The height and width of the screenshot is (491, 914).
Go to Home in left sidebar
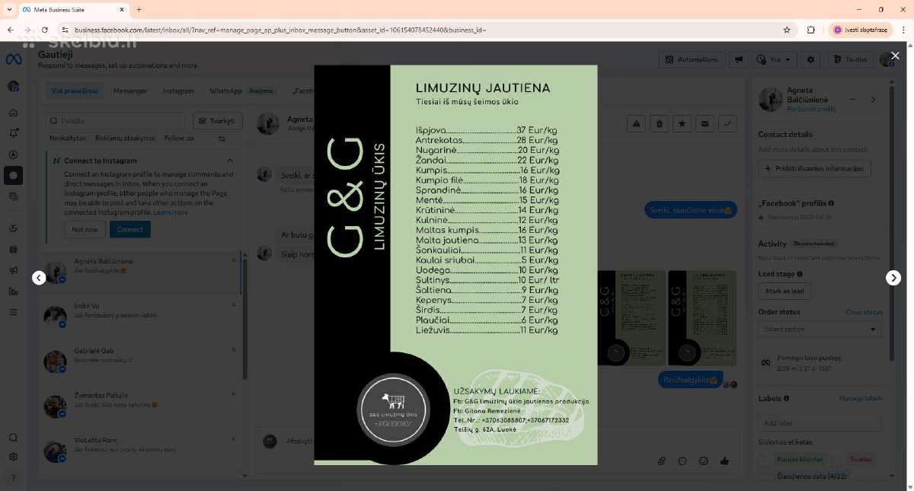point(13,113)
